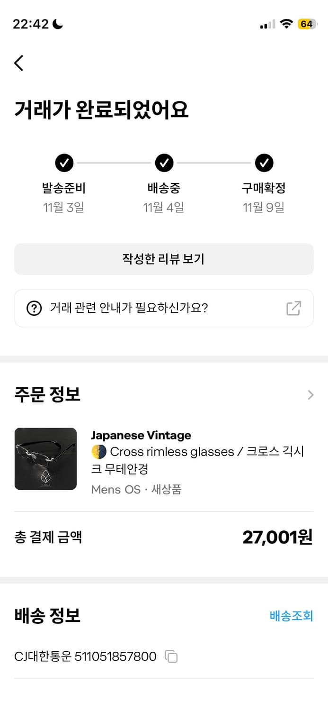
Task: Open the Japanese Vintage glasses product thumbnail
Action: pyautogui.click(x=45, y=458)
